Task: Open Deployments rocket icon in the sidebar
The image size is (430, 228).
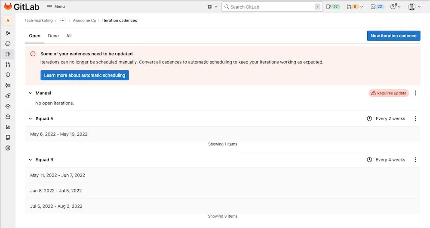Action: (8, 96)
